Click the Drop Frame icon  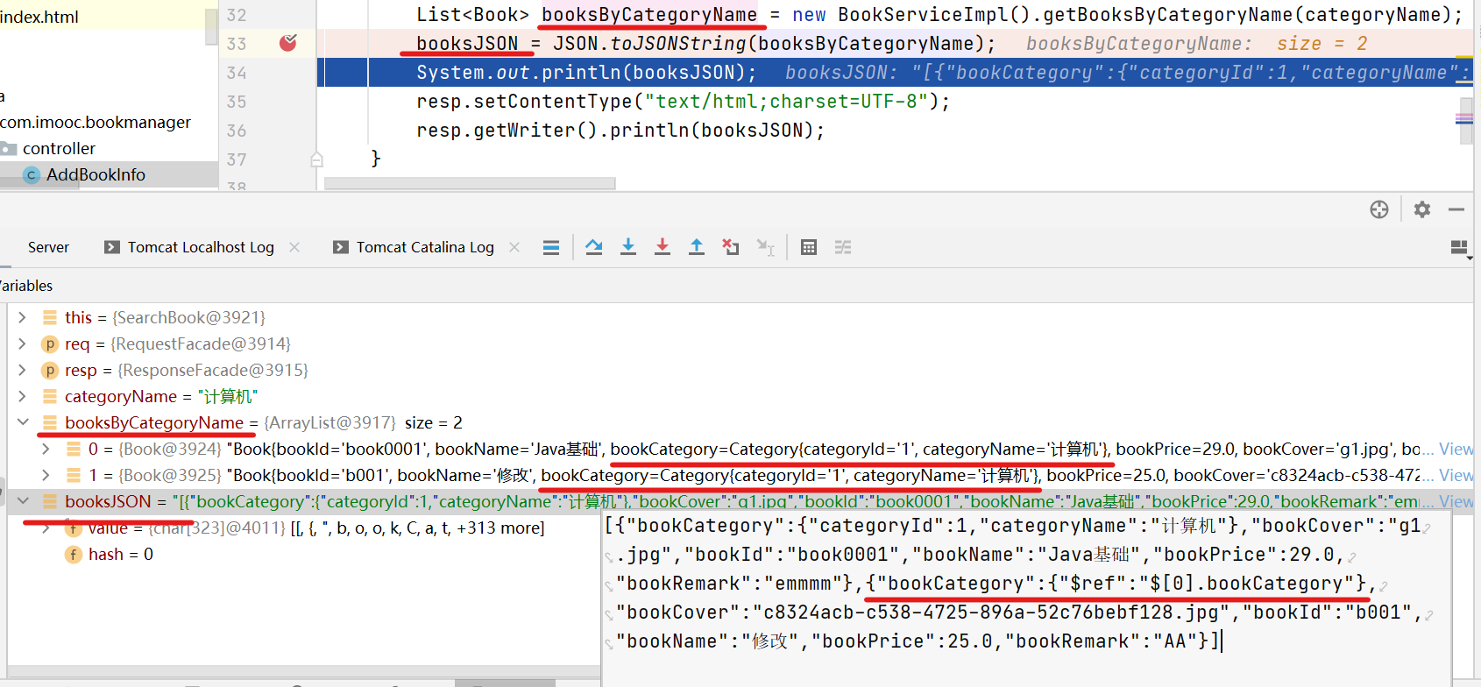click(731, 247)
